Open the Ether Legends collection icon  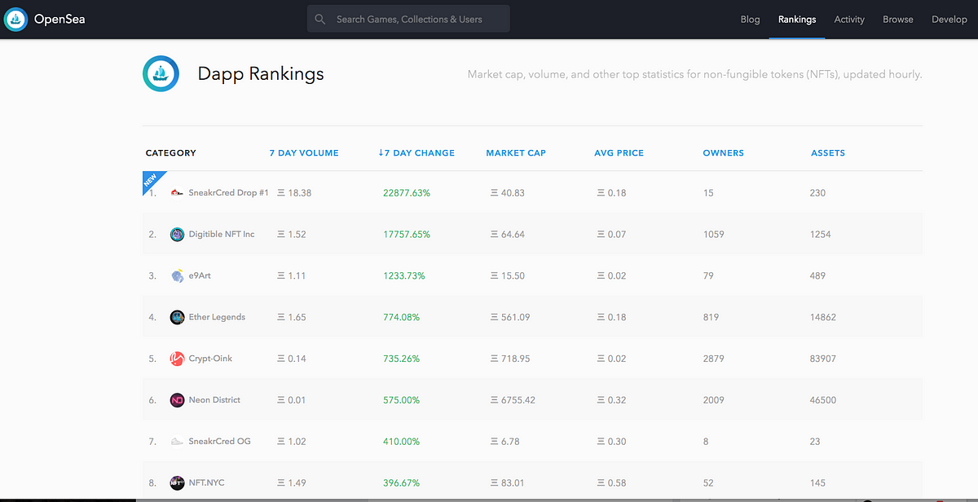(x=177, y=318)
